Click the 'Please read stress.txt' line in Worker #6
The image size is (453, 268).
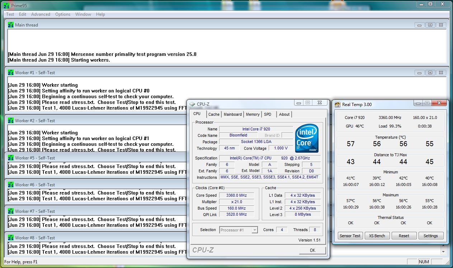(92, 193)
